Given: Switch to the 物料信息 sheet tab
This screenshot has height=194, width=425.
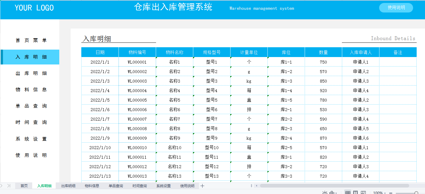Looking at the screenshot, I should click(x=92, y=186).
